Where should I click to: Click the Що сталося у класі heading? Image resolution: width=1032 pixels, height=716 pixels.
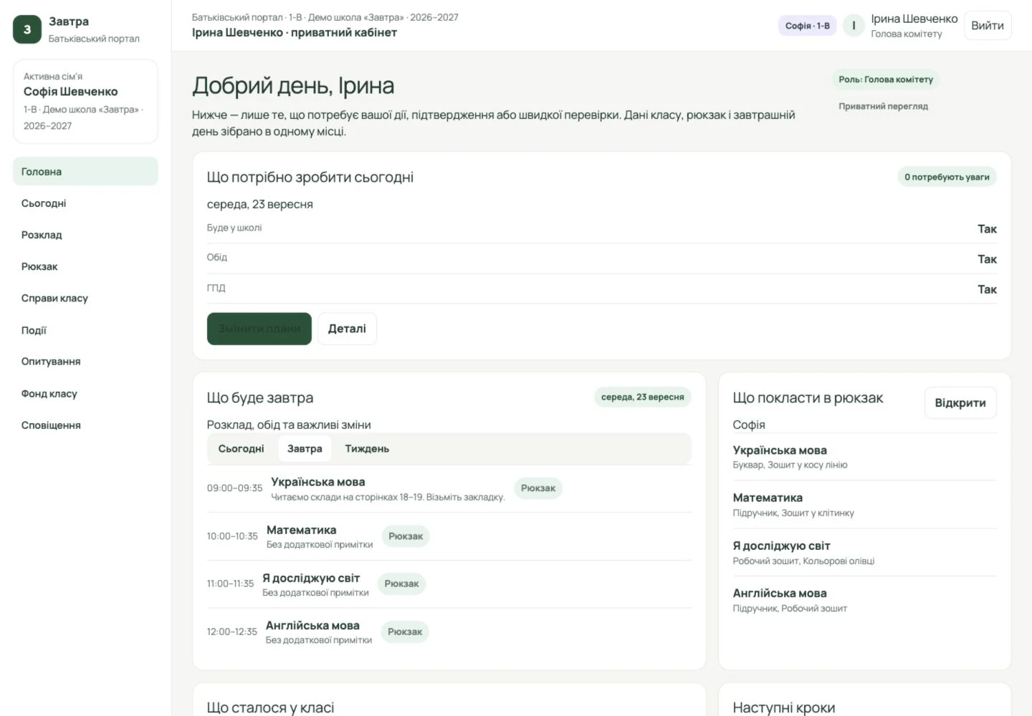pyautogui.click(x=270, y=707)
